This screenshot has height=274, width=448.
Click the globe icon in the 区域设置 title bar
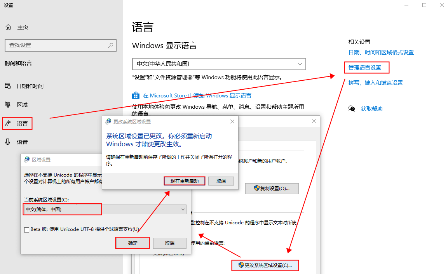click(27, 160)
